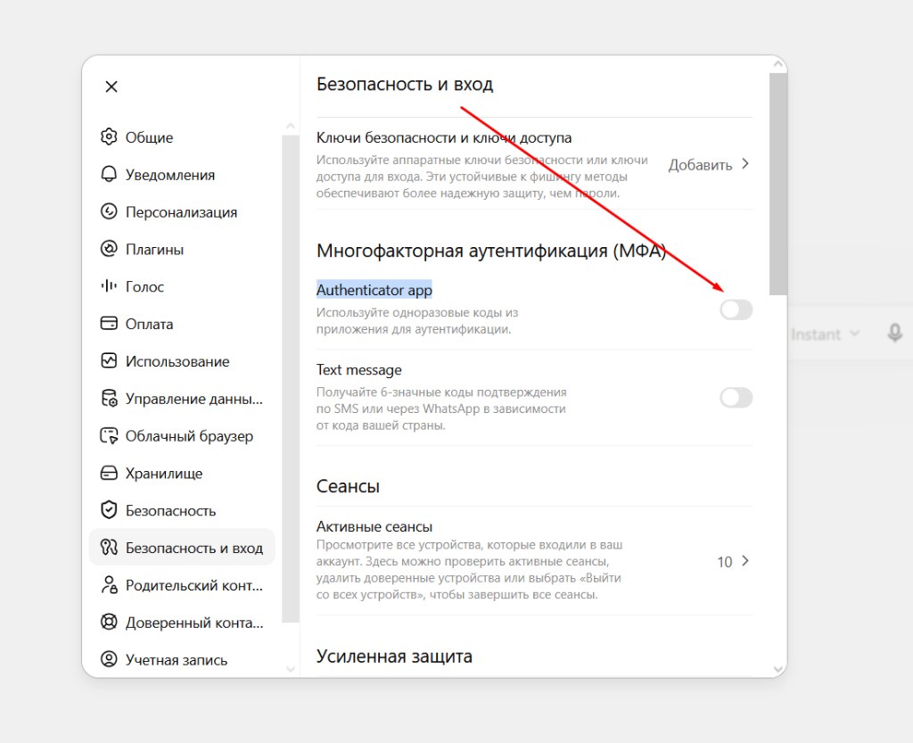
Task: Click the Родительский контроль people icon
Action: coord(109,584)
